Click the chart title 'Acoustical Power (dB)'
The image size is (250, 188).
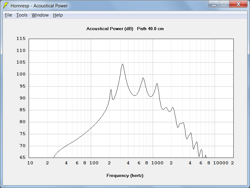(x=110, y=29)
